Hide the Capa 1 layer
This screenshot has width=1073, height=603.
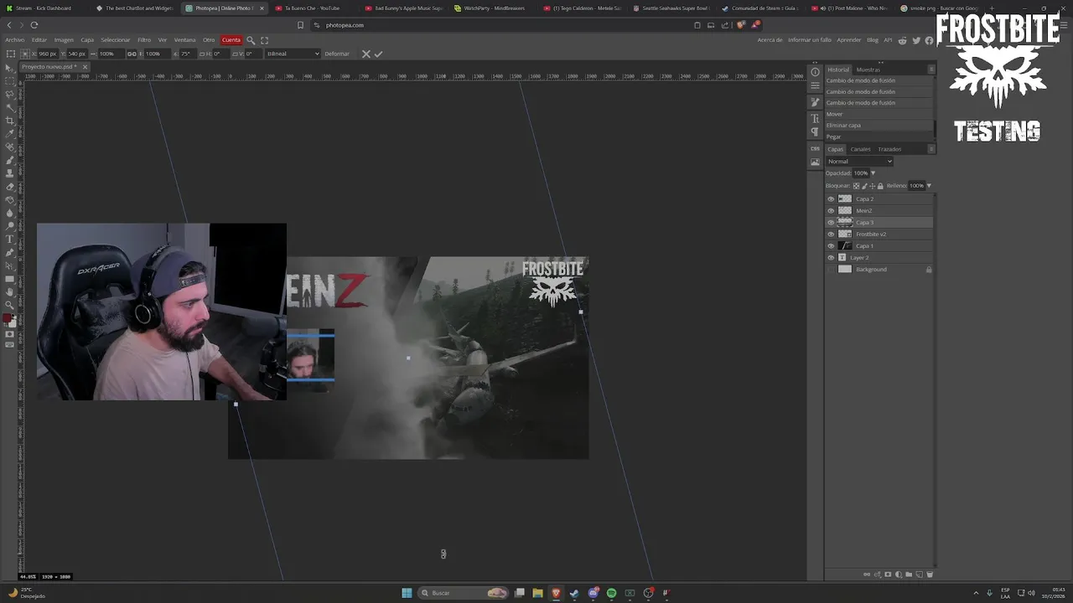(831, 246)
